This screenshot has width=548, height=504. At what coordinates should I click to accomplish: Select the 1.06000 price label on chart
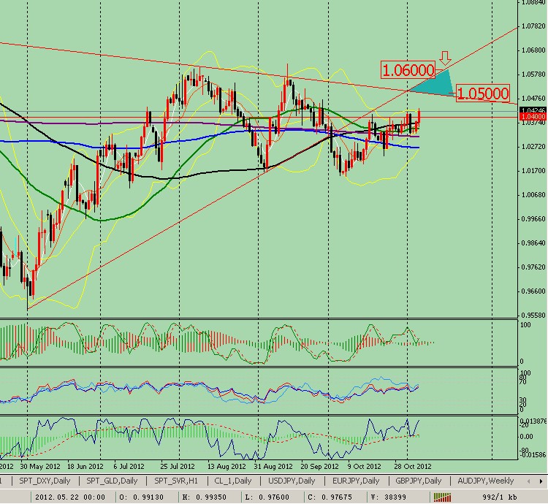(x=408, y=70)
